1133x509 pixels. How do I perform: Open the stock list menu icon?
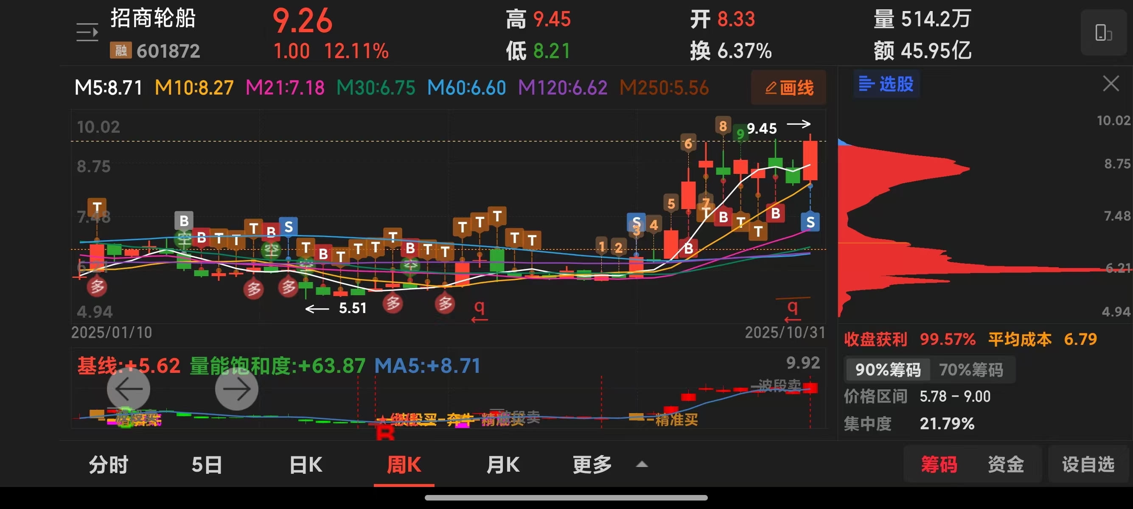[87, 33]
